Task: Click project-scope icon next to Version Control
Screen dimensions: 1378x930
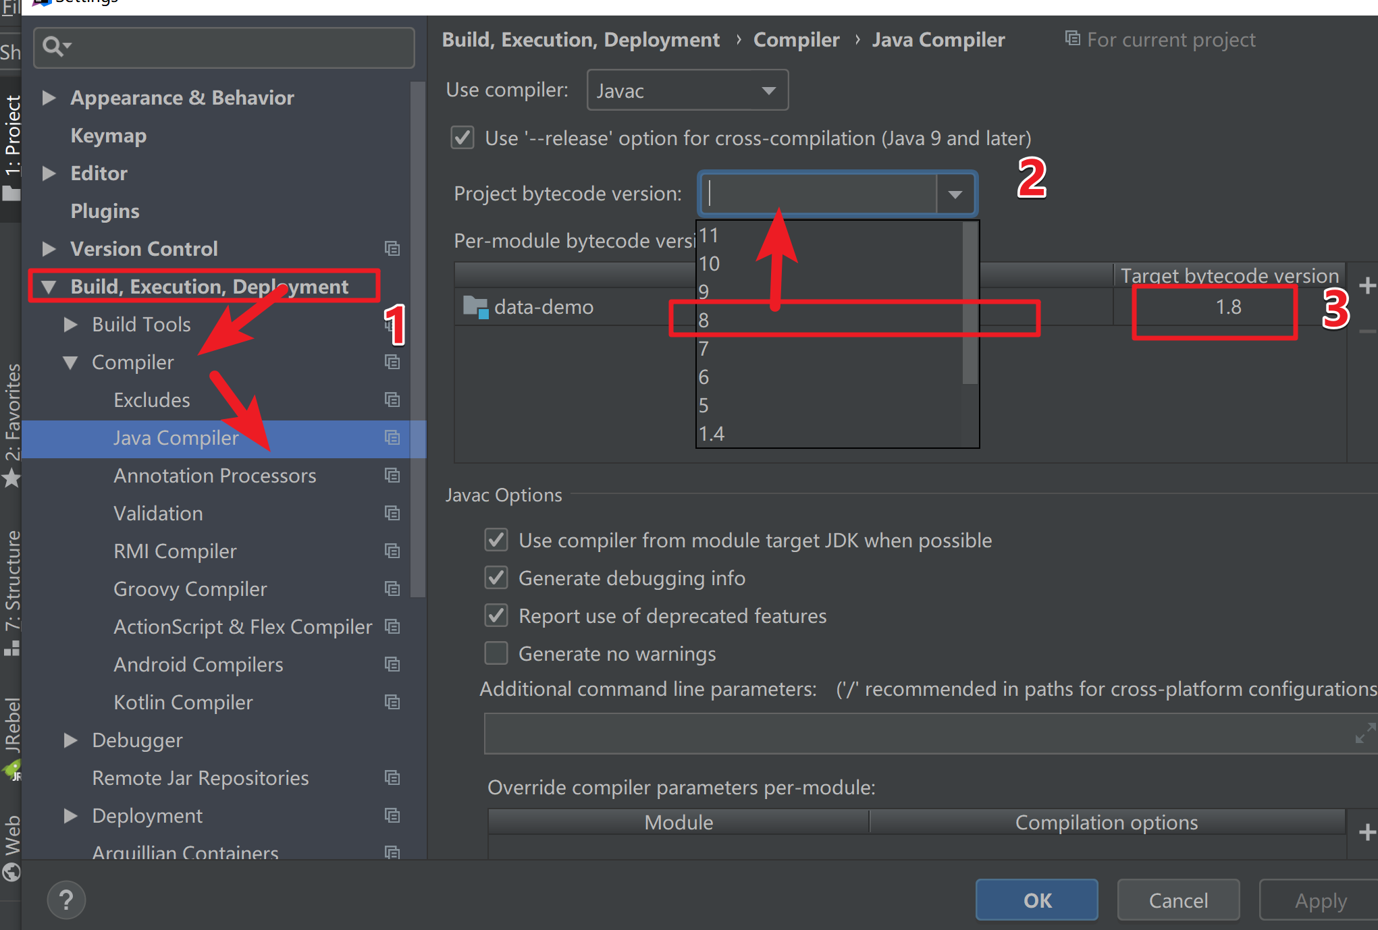Action: pos(392,249)
